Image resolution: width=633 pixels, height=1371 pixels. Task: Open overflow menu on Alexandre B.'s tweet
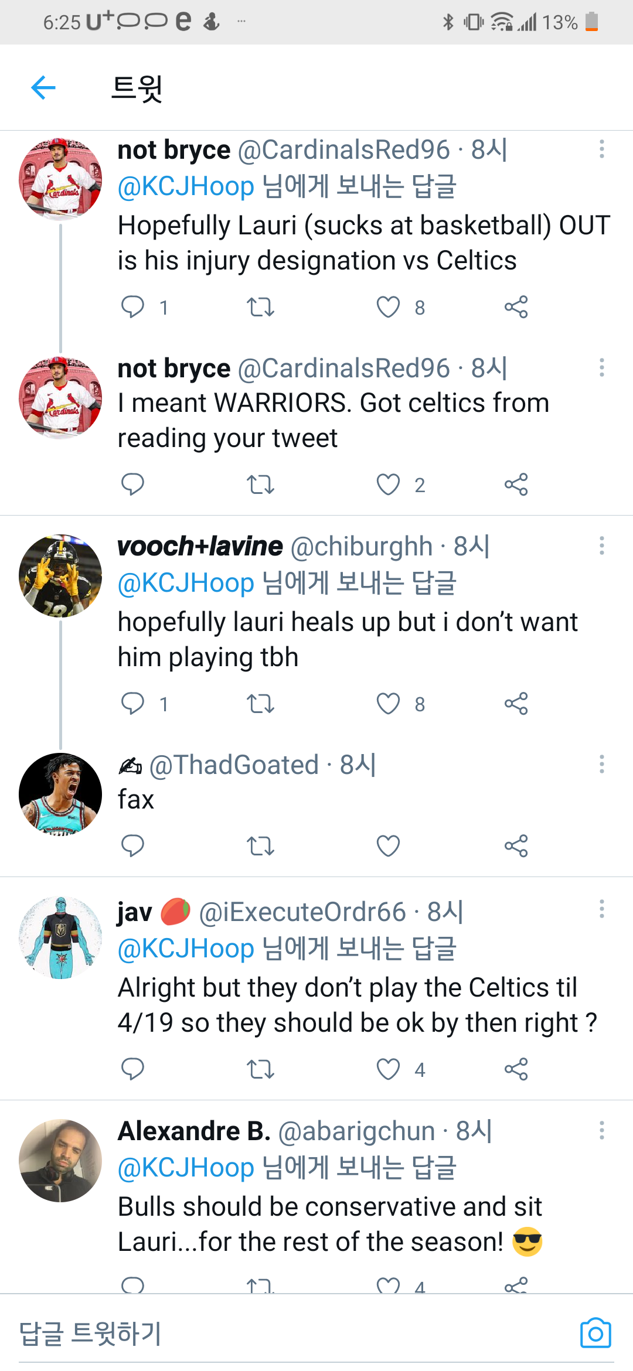601,1130
